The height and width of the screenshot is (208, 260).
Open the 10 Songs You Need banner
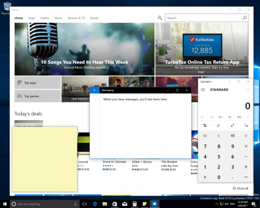pos(84,49)
